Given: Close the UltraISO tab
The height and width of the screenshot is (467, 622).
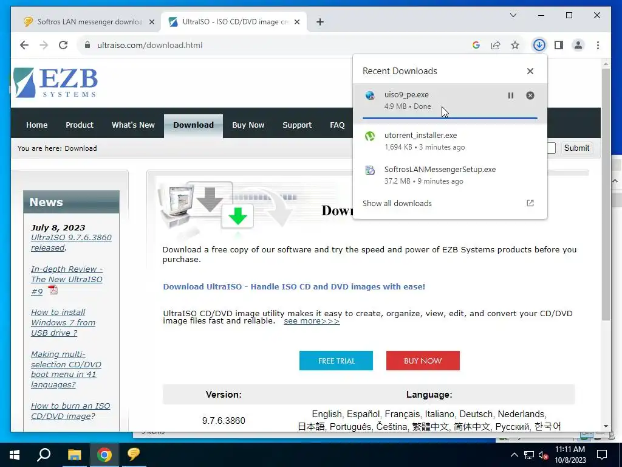Looking at the screenshot, I should pos(297,22).
